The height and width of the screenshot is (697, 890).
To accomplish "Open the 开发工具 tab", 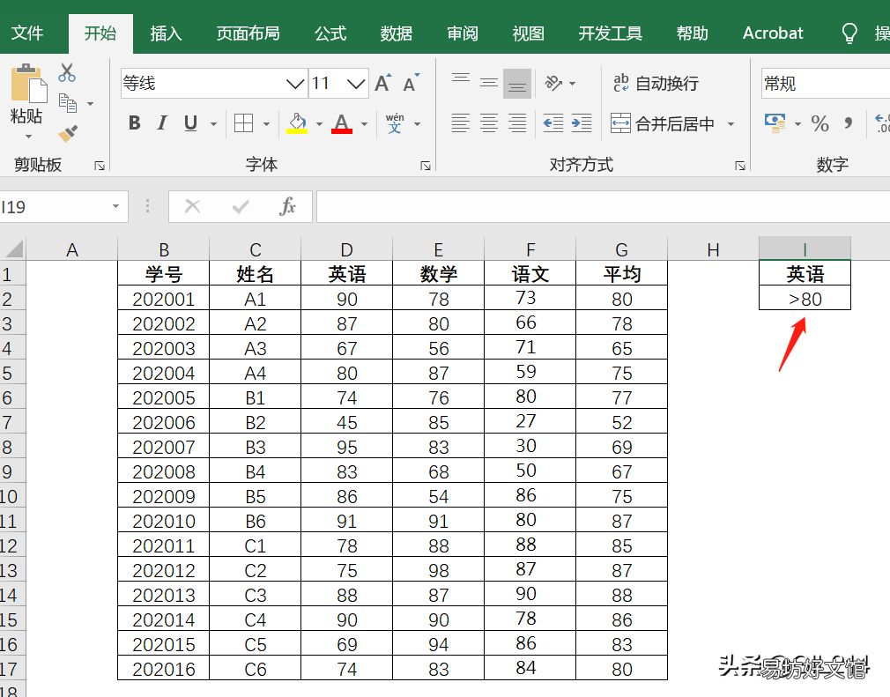I will pos(610,33).
